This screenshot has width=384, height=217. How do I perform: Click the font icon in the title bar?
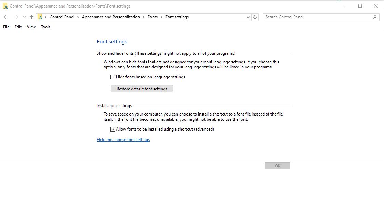(5, 6)
